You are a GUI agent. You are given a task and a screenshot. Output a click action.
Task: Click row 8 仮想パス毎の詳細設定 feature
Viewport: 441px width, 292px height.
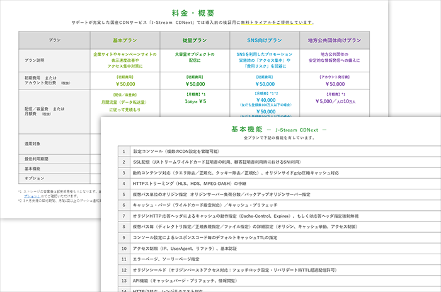point(245,227)
